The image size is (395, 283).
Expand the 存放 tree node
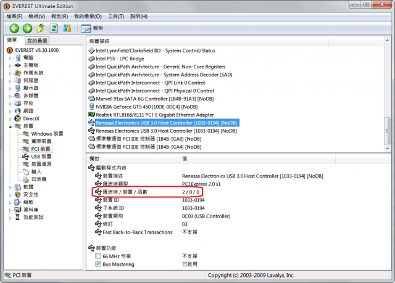[x=10, y=104]
